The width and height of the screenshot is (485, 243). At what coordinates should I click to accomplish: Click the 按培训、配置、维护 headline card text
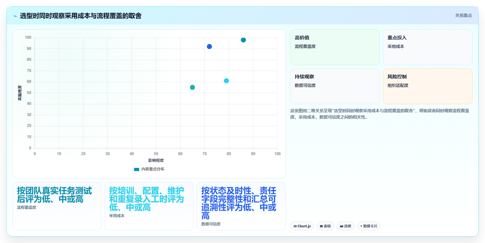pyautogui.click(x=147, y=199)
